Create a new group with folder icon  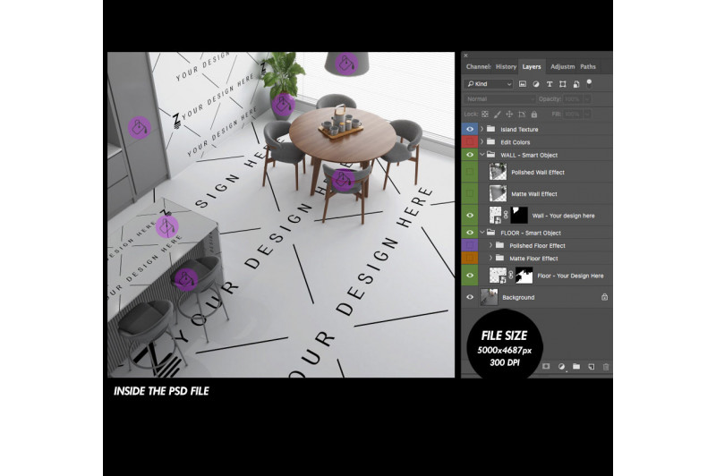click(576, 367)
